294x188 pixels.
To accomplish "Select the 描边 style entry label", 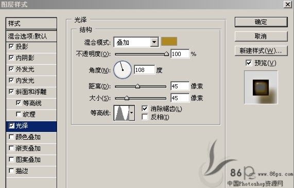I will pyautogui.click(x=22, y=171).
